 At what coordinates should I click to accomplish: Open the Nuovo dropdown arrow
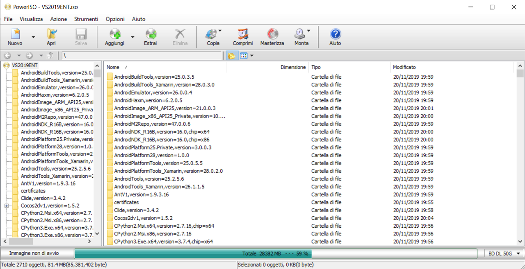point(34,37)
